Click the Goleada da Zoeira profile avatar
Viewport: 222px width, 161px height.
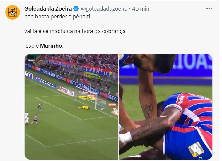(x=13, y=12)
